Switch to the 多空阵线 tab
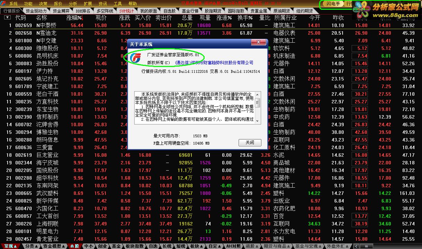The height and width of the screenshot is (249, 422). 104,11
